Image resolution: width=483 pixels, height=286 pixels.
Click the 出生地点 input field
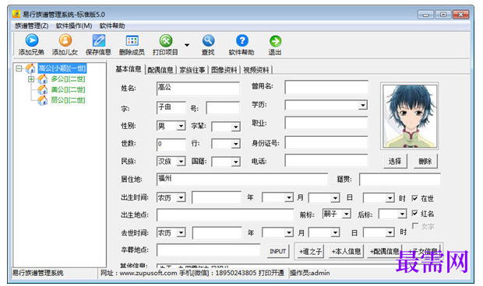click(225, 215)
